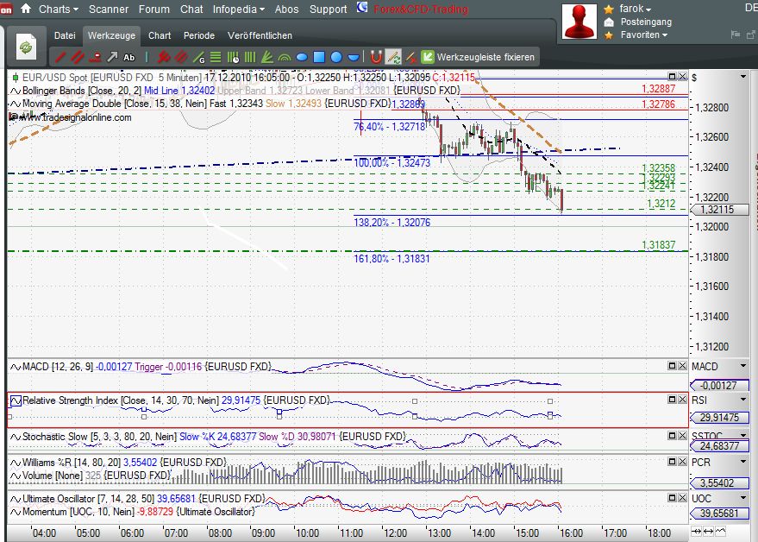758x542 pixels.
Task: Click the 1,32115 current price marker
Action: point(720,210)
